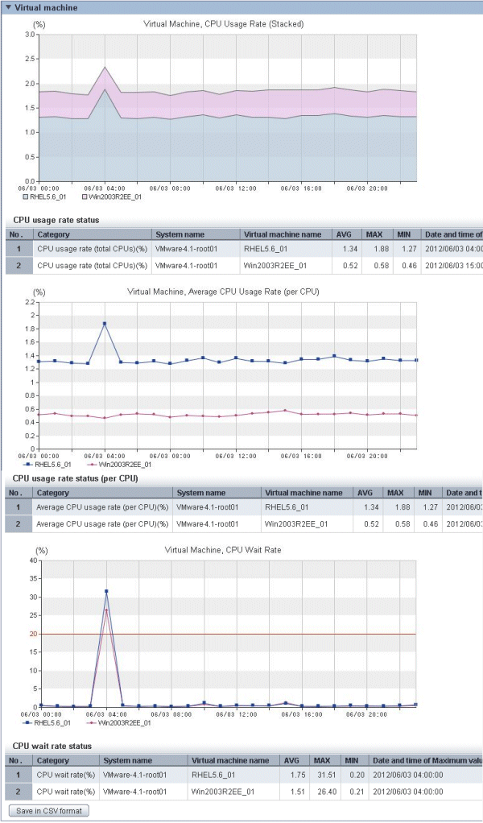
Task: Click No. header in CPU usage rate status table
Action: (x=19, y=234)
